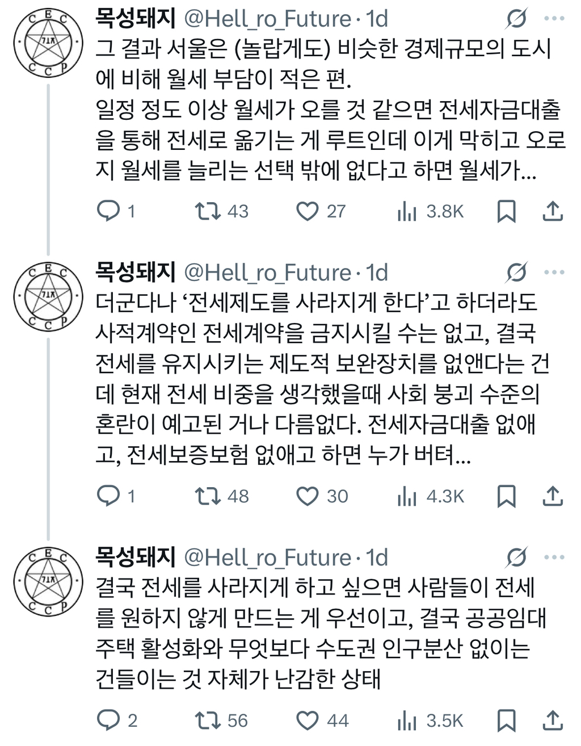Open 목성돼지 display name on third tweet

(x=136, y=558)
